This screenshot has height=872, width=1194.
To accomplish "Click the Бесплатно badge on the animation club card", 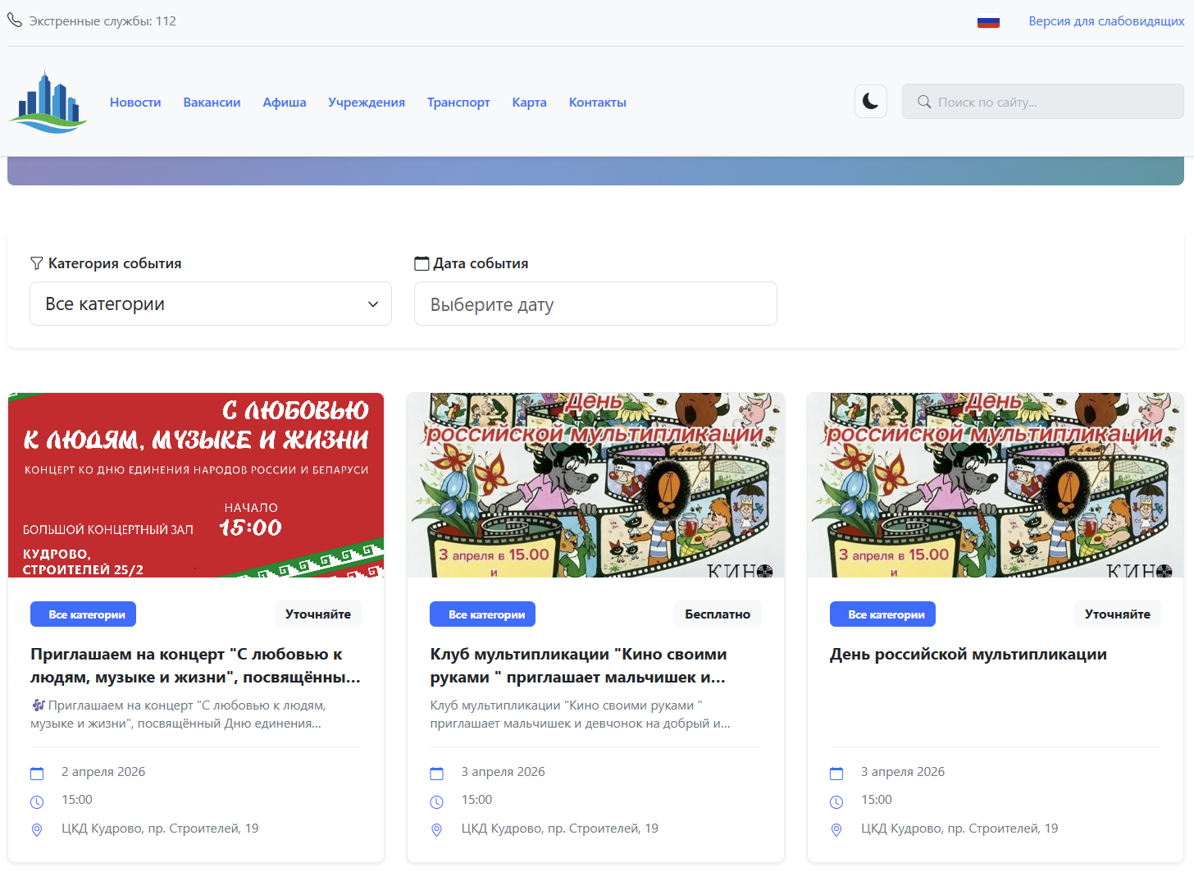I will 718,614.
